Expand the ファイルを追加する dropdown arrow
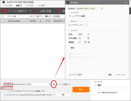131x101 pixels. [30, 11]
